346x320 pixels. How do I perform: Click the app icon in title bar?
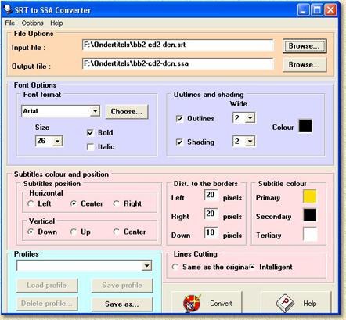(x=8, y=9)
